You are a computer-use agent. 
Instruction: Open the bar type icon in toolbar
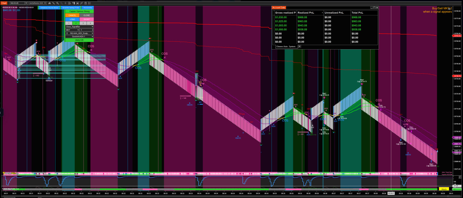click(x=49, y=3)
